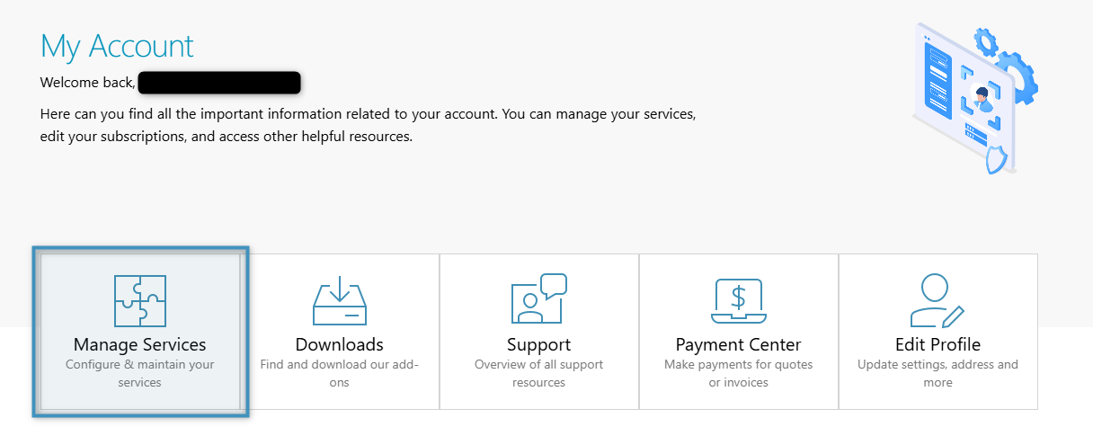Click the Payment Center dollar laptop icon
1093x427 pixels.
[x=738, y=300]
